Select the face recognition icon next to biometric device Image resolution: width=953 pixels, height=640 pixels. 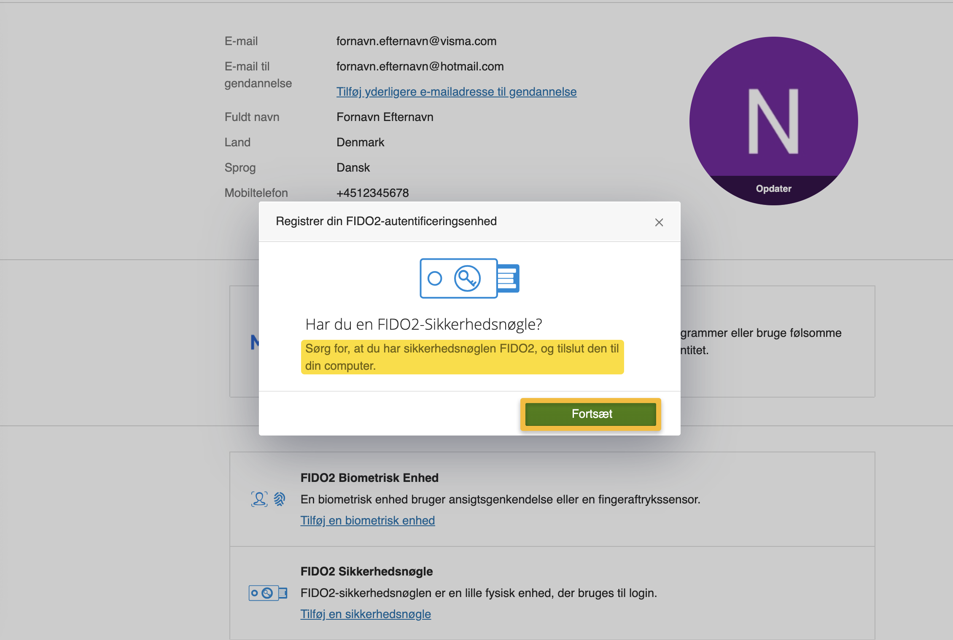click(x=258, y=498)
